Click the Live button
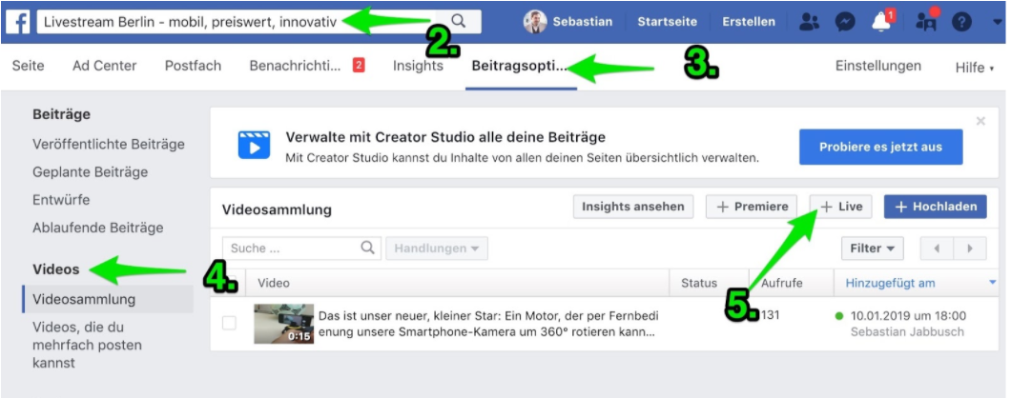This screenshot has width=1011, height=398. 840,207
